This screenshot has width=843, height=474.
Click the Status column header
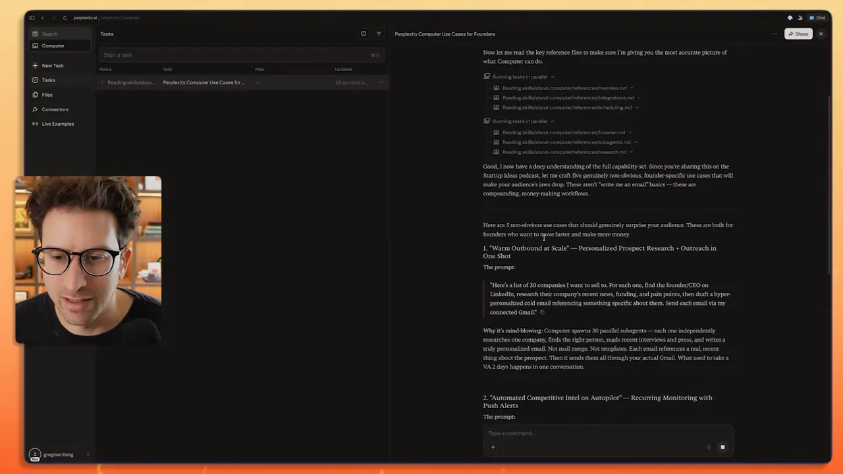[x=105, y=69]
